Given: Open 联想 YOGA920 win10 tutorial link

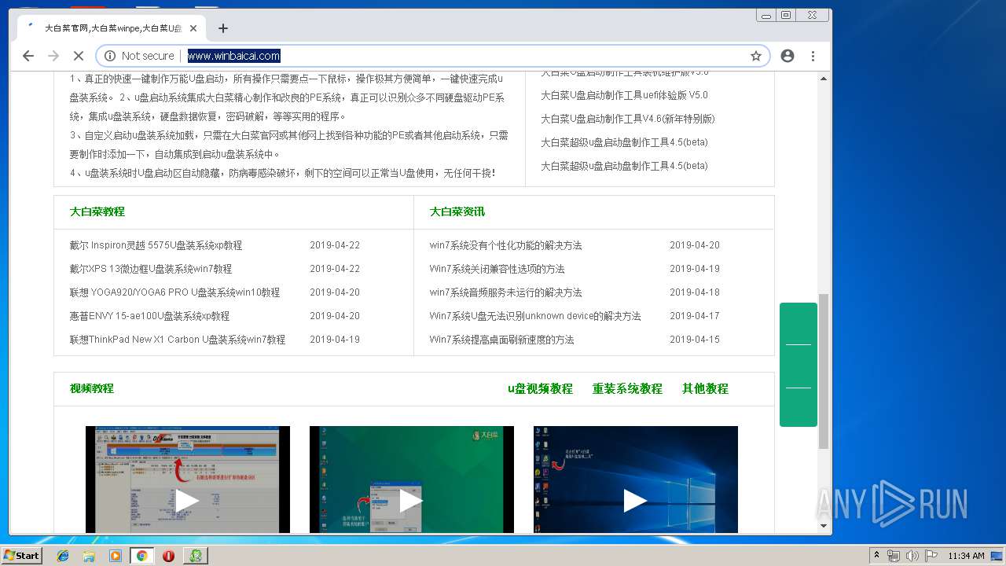Looking at the screenshot, I should 174,292.
